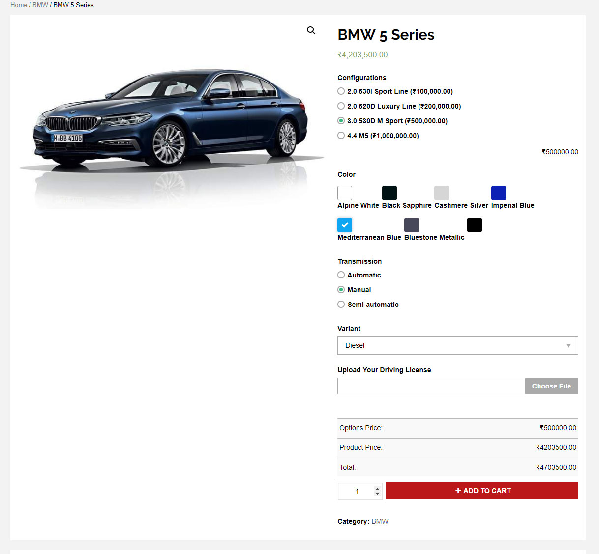Click the ADD TO CART button
Screen dimensions: 599x554
pyautogui.click(x=482, y=491)
